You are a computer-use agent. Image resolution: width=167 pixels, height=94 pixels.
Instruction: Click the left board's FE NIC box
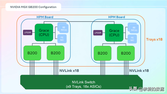62,39
